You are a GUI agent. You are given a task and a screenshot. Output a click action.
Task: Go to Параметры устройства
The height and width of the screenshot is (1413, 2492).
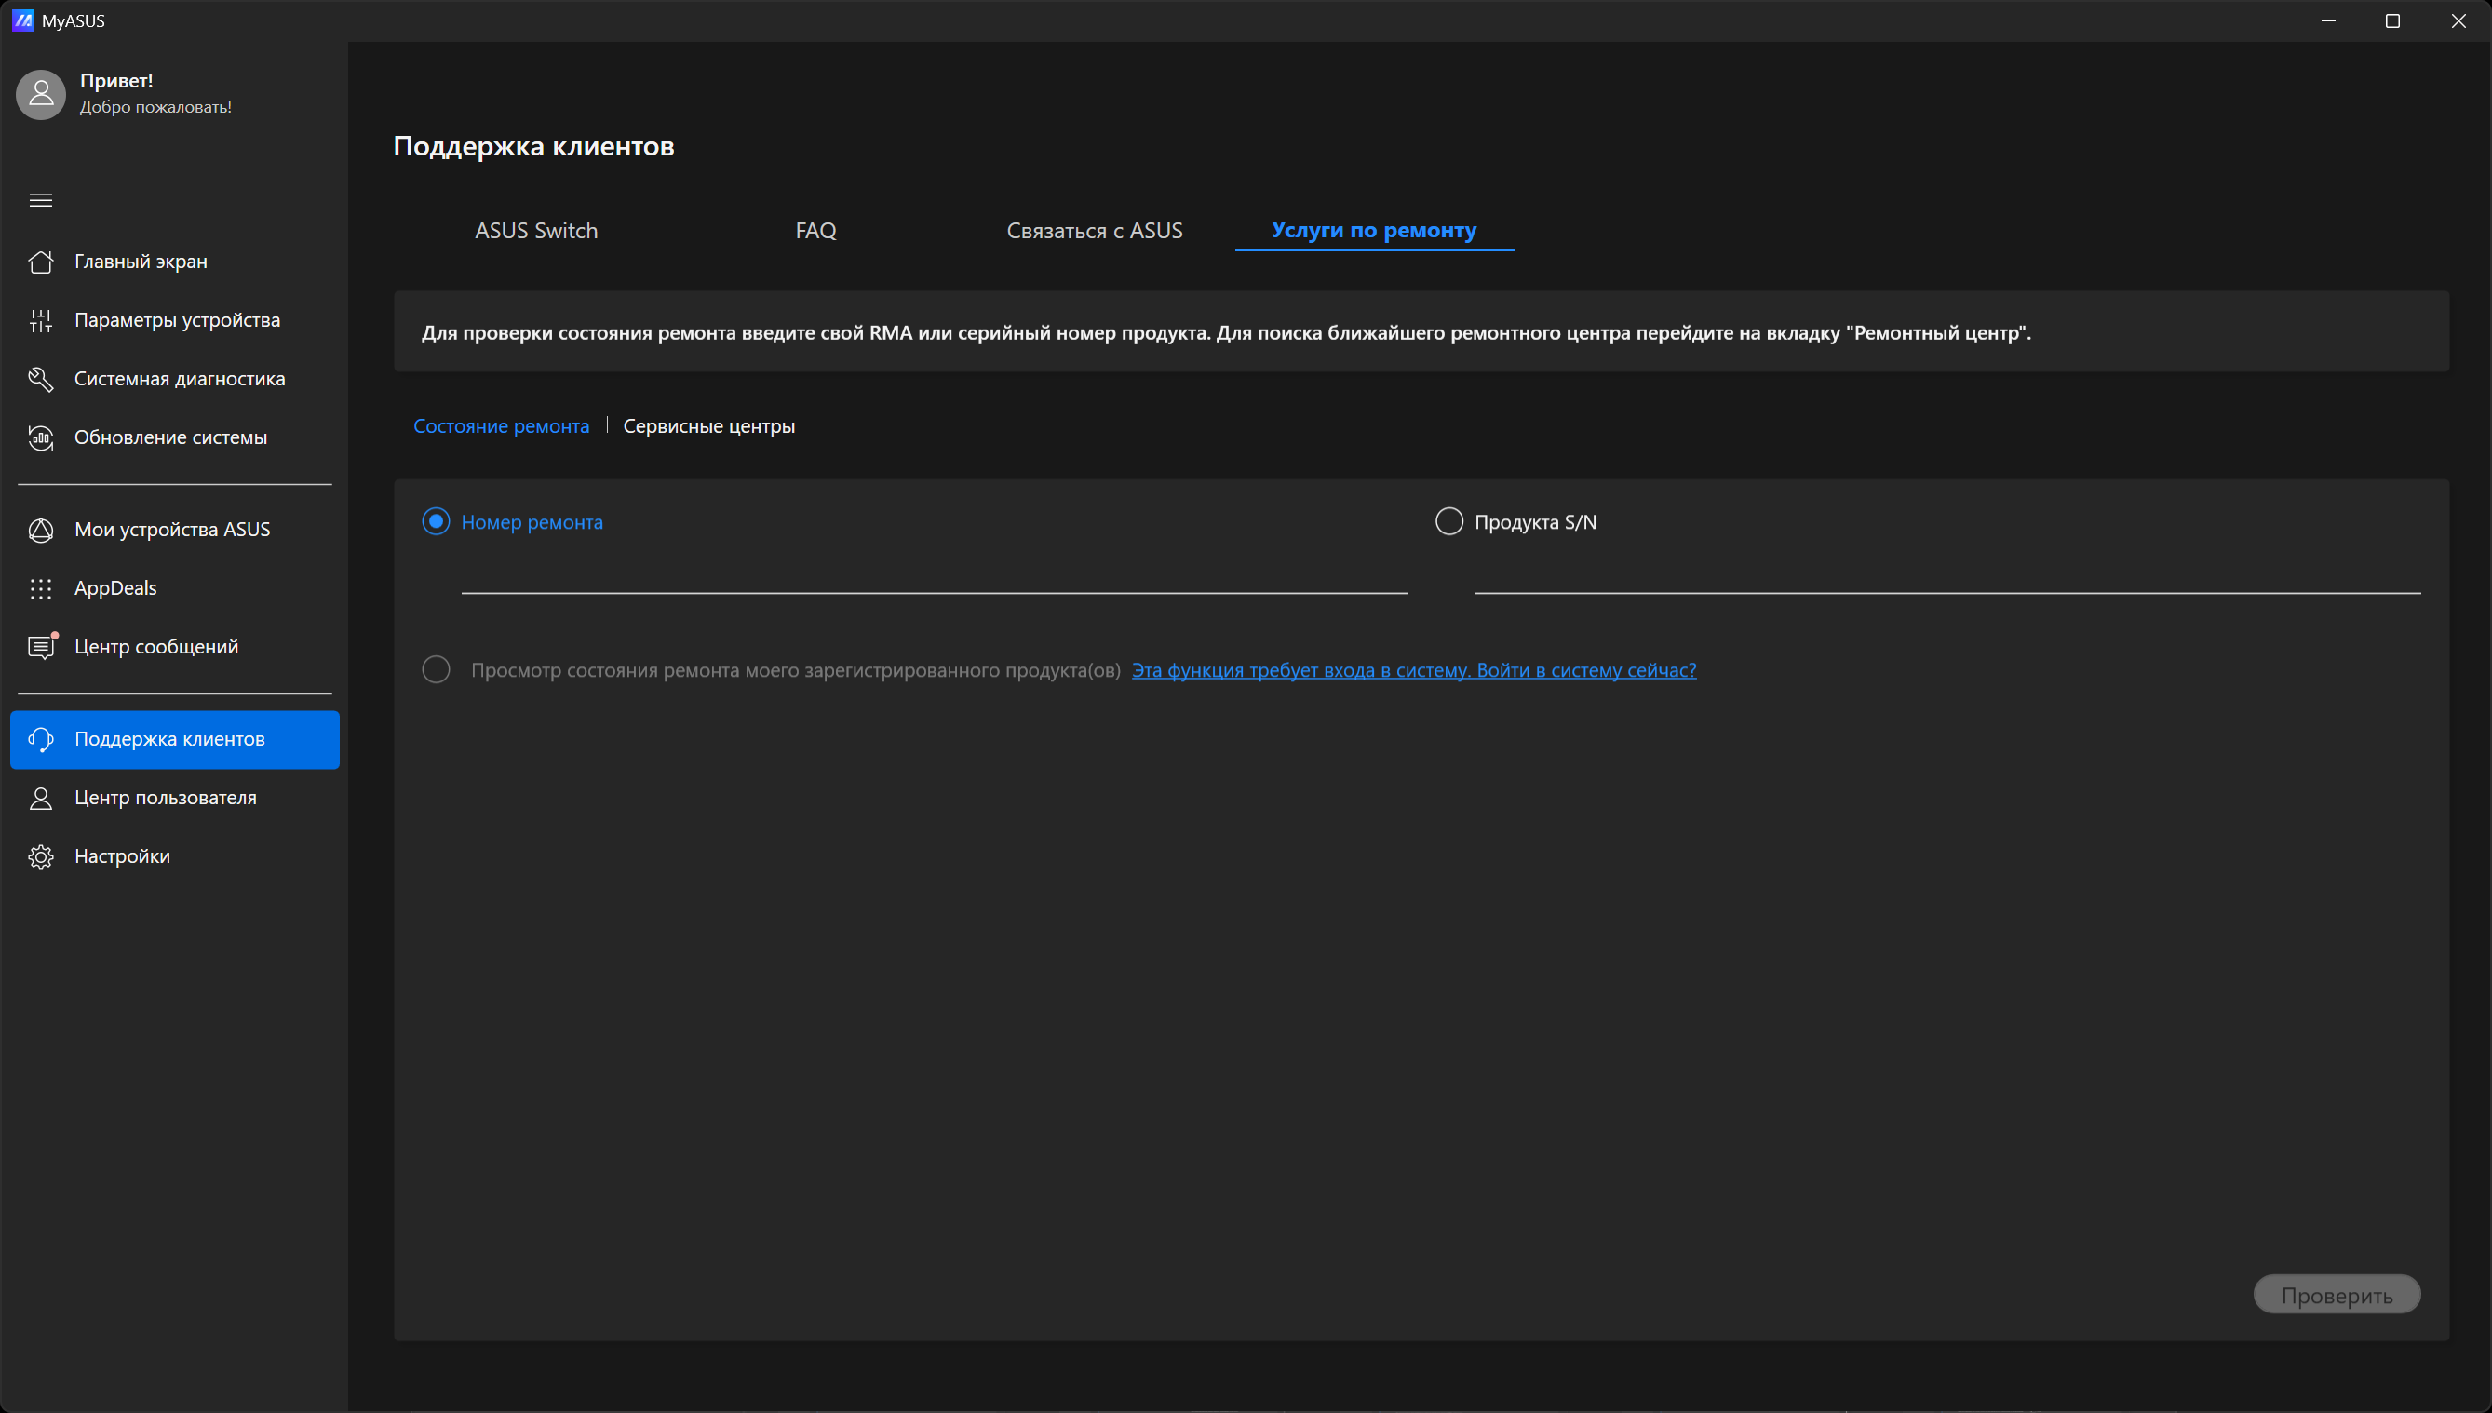click(175, 320)
